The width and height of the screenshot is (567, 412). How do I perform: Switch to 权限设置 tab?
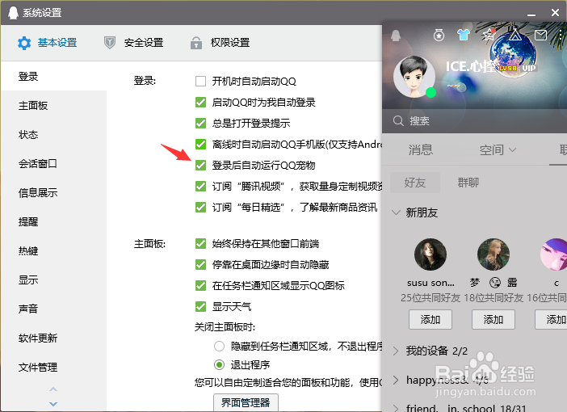220,43
